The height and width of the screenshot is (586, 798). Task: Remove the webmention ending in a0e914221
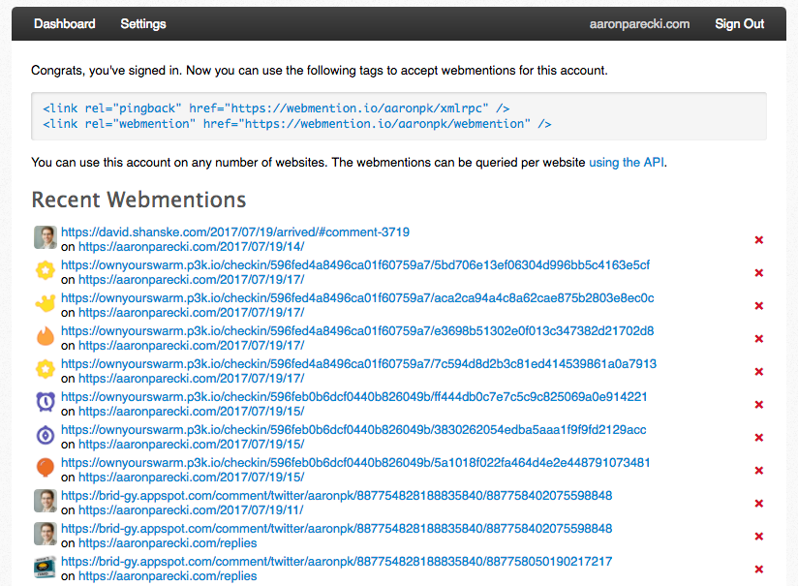tap(758, 405)
